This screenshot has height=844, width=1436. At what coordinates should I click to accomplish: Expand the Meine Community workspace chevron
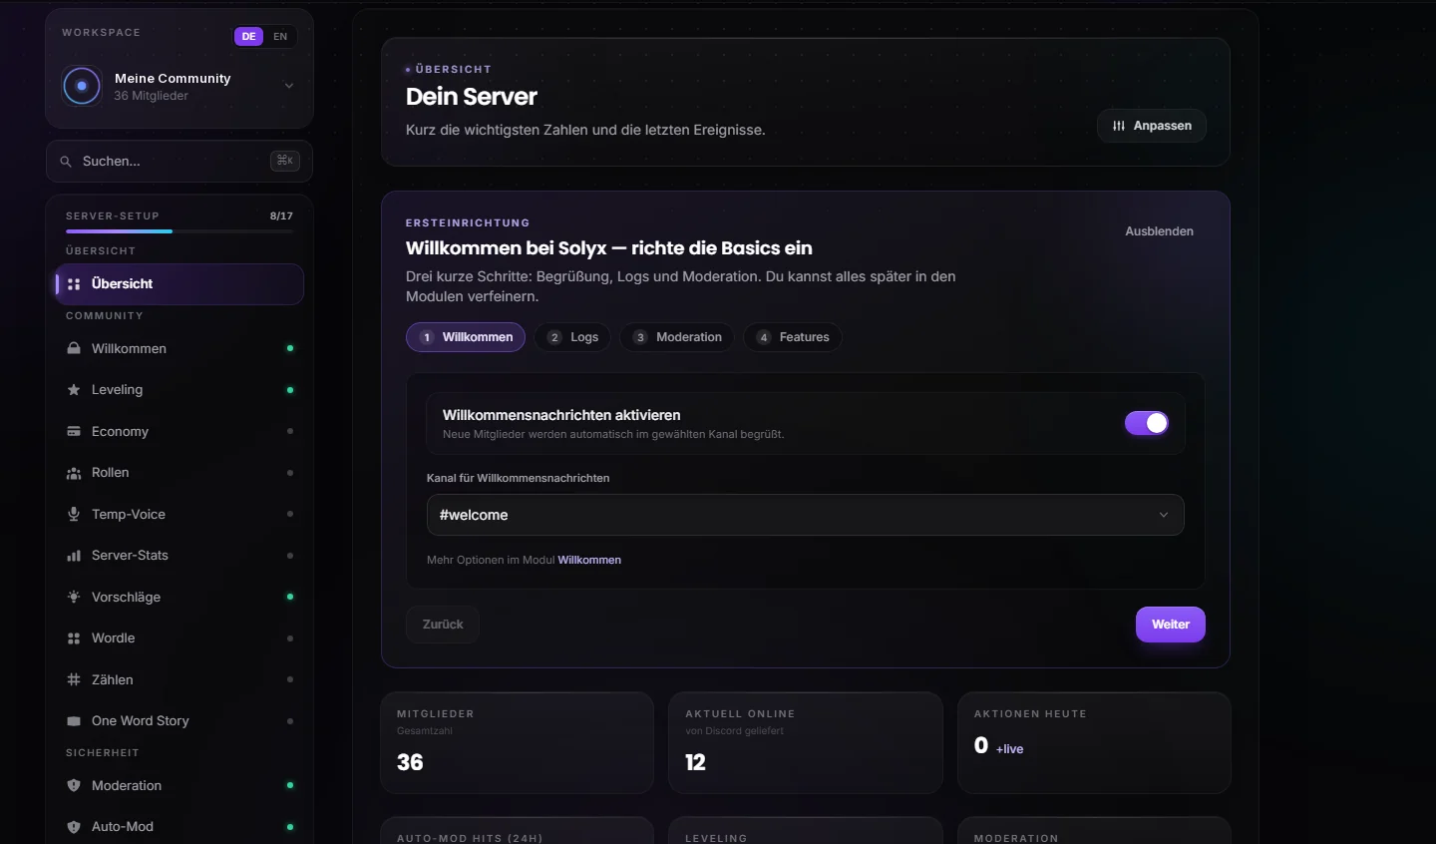[289, 86]
